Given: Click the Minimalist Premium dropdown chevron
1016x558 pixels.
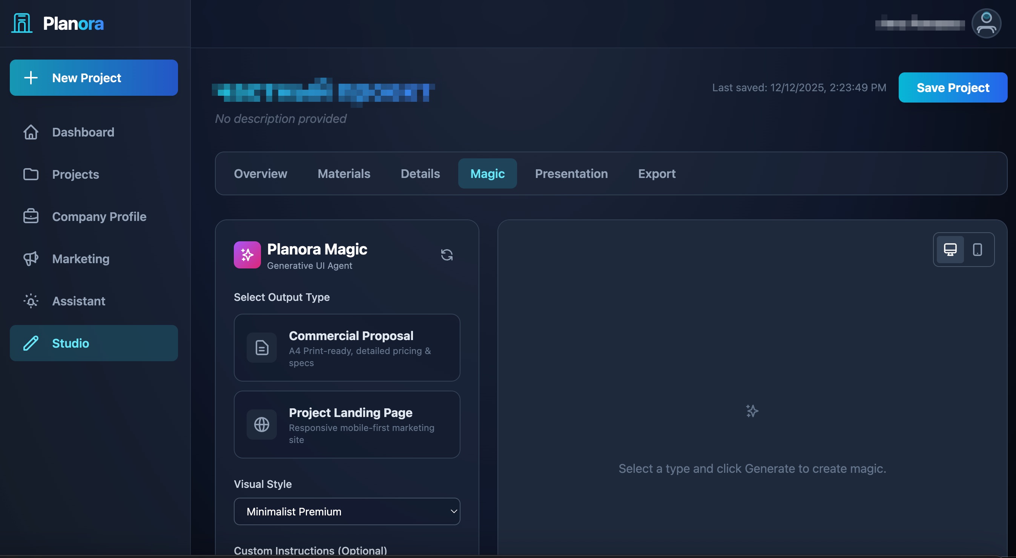Looking at the screenshot, I should (x=453, y=511).
